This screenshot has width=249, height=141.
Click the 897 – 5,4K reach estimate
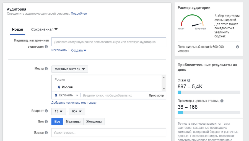pyautogui.click(x=190, y=86)
